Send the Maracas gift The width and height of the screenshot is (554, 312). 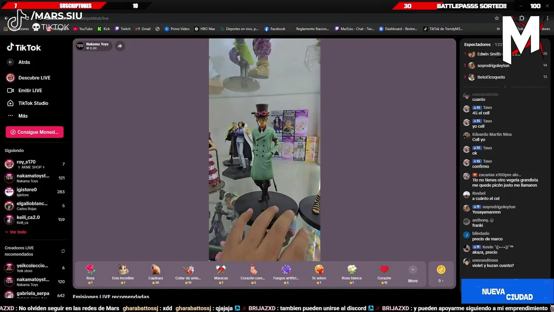point(221,274)
